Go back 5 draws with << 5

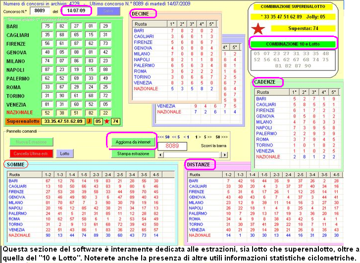[x=176, y=137]
